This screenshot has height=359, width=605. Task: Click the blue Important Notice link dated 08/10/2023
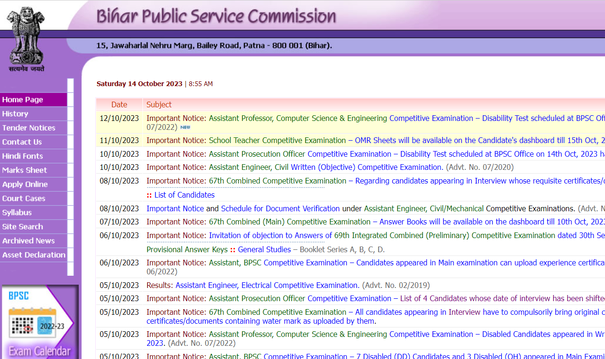click(175, 209)
